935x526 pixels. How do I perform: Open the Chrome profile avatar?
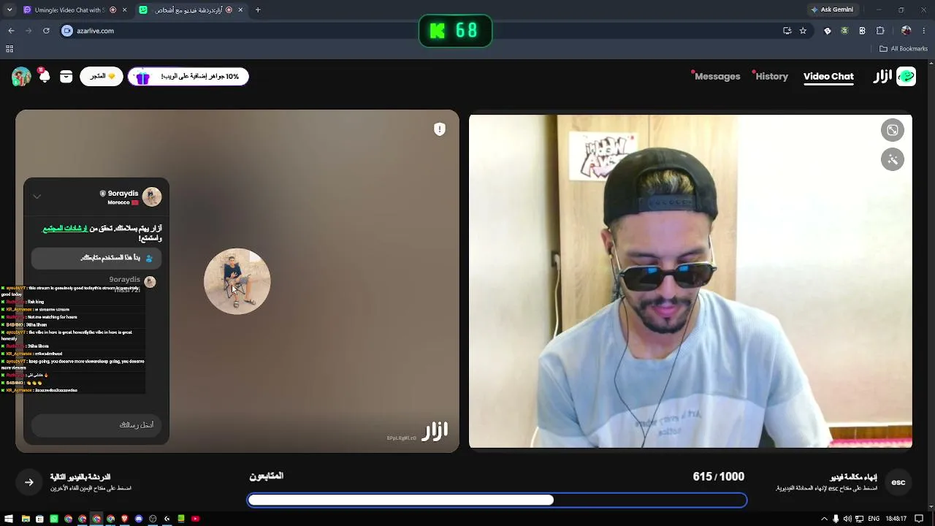pyautogui.click(x=907, y=31)
